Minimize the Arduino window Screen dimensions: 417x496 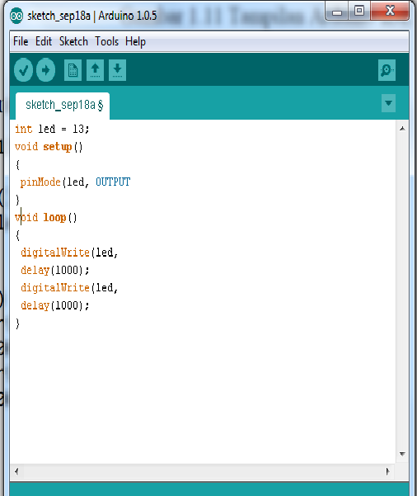click(337, 12)
